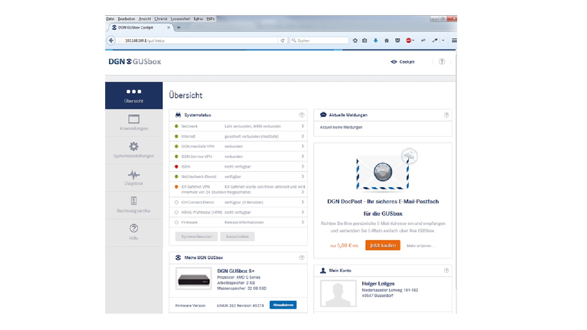Viewport: 587px width, 330px height.
Task: Click the orange Jetzt kaufen button
Action: [x=383, y=246]
